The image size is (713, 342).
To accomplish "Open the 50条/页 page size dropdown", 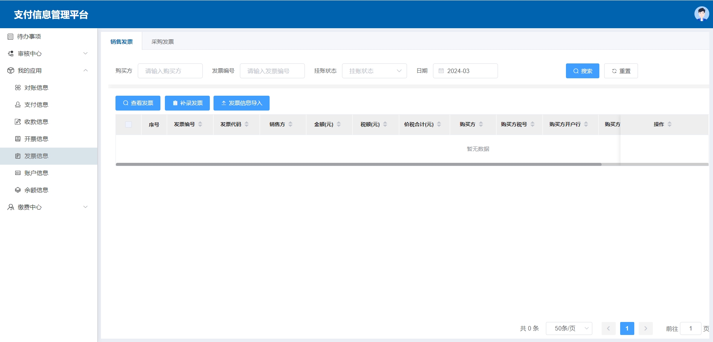I will (569, 329).
